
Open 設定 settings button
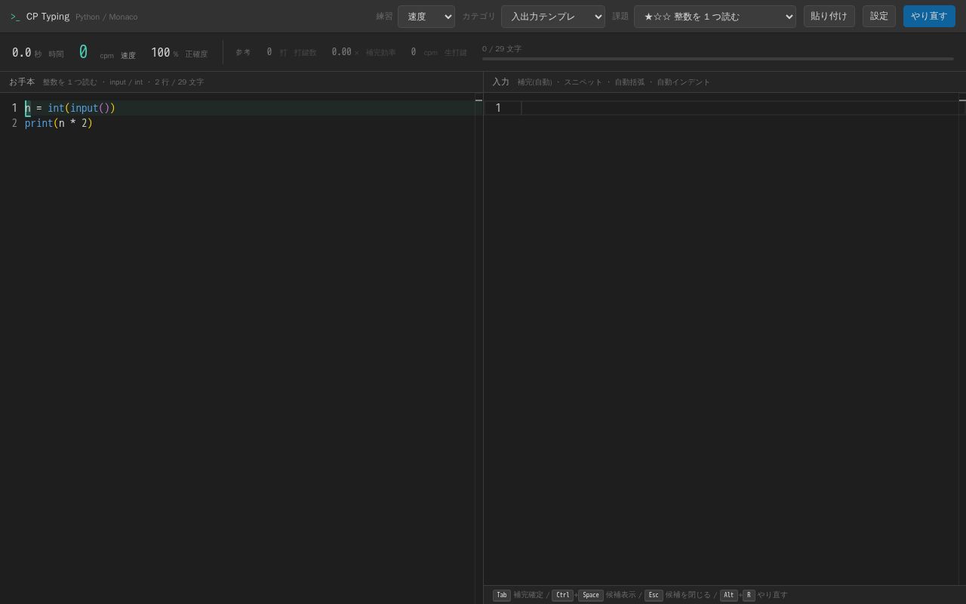(x=879, y=16)
